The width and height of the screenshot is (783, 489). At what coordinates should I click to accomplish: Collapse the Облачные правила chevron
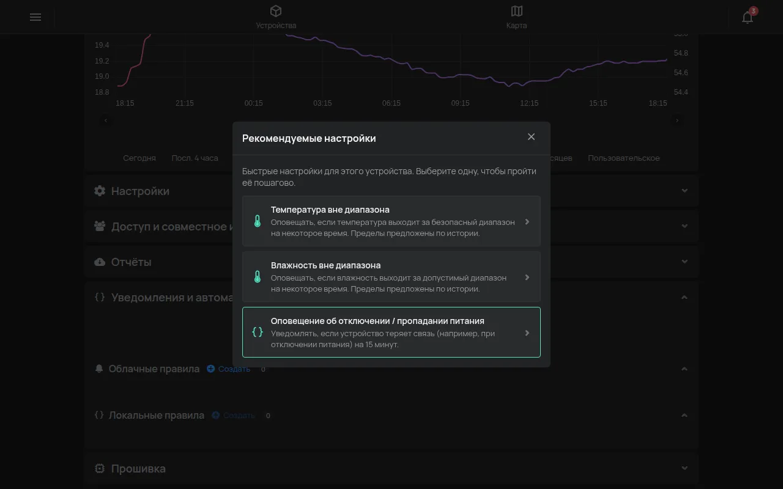(685, 369)
